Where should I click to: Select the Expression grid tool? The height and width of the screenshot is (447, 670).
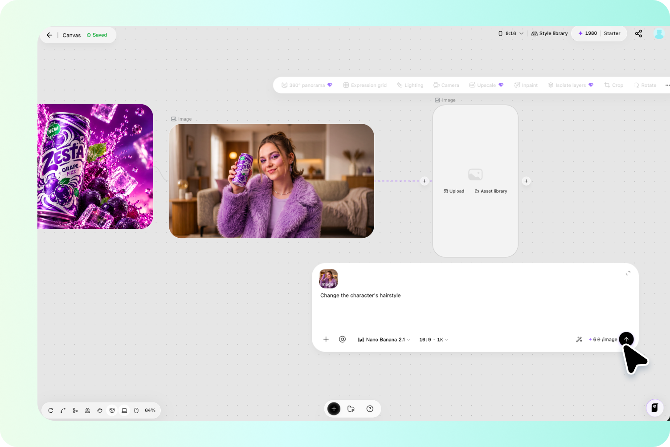coord(365,85)
